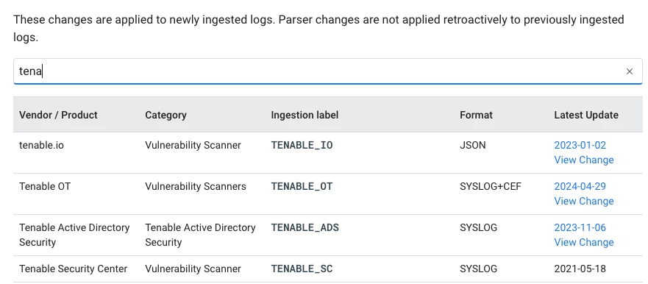
Task: Select the Ingestion label column header
Action: coord(305,115)
